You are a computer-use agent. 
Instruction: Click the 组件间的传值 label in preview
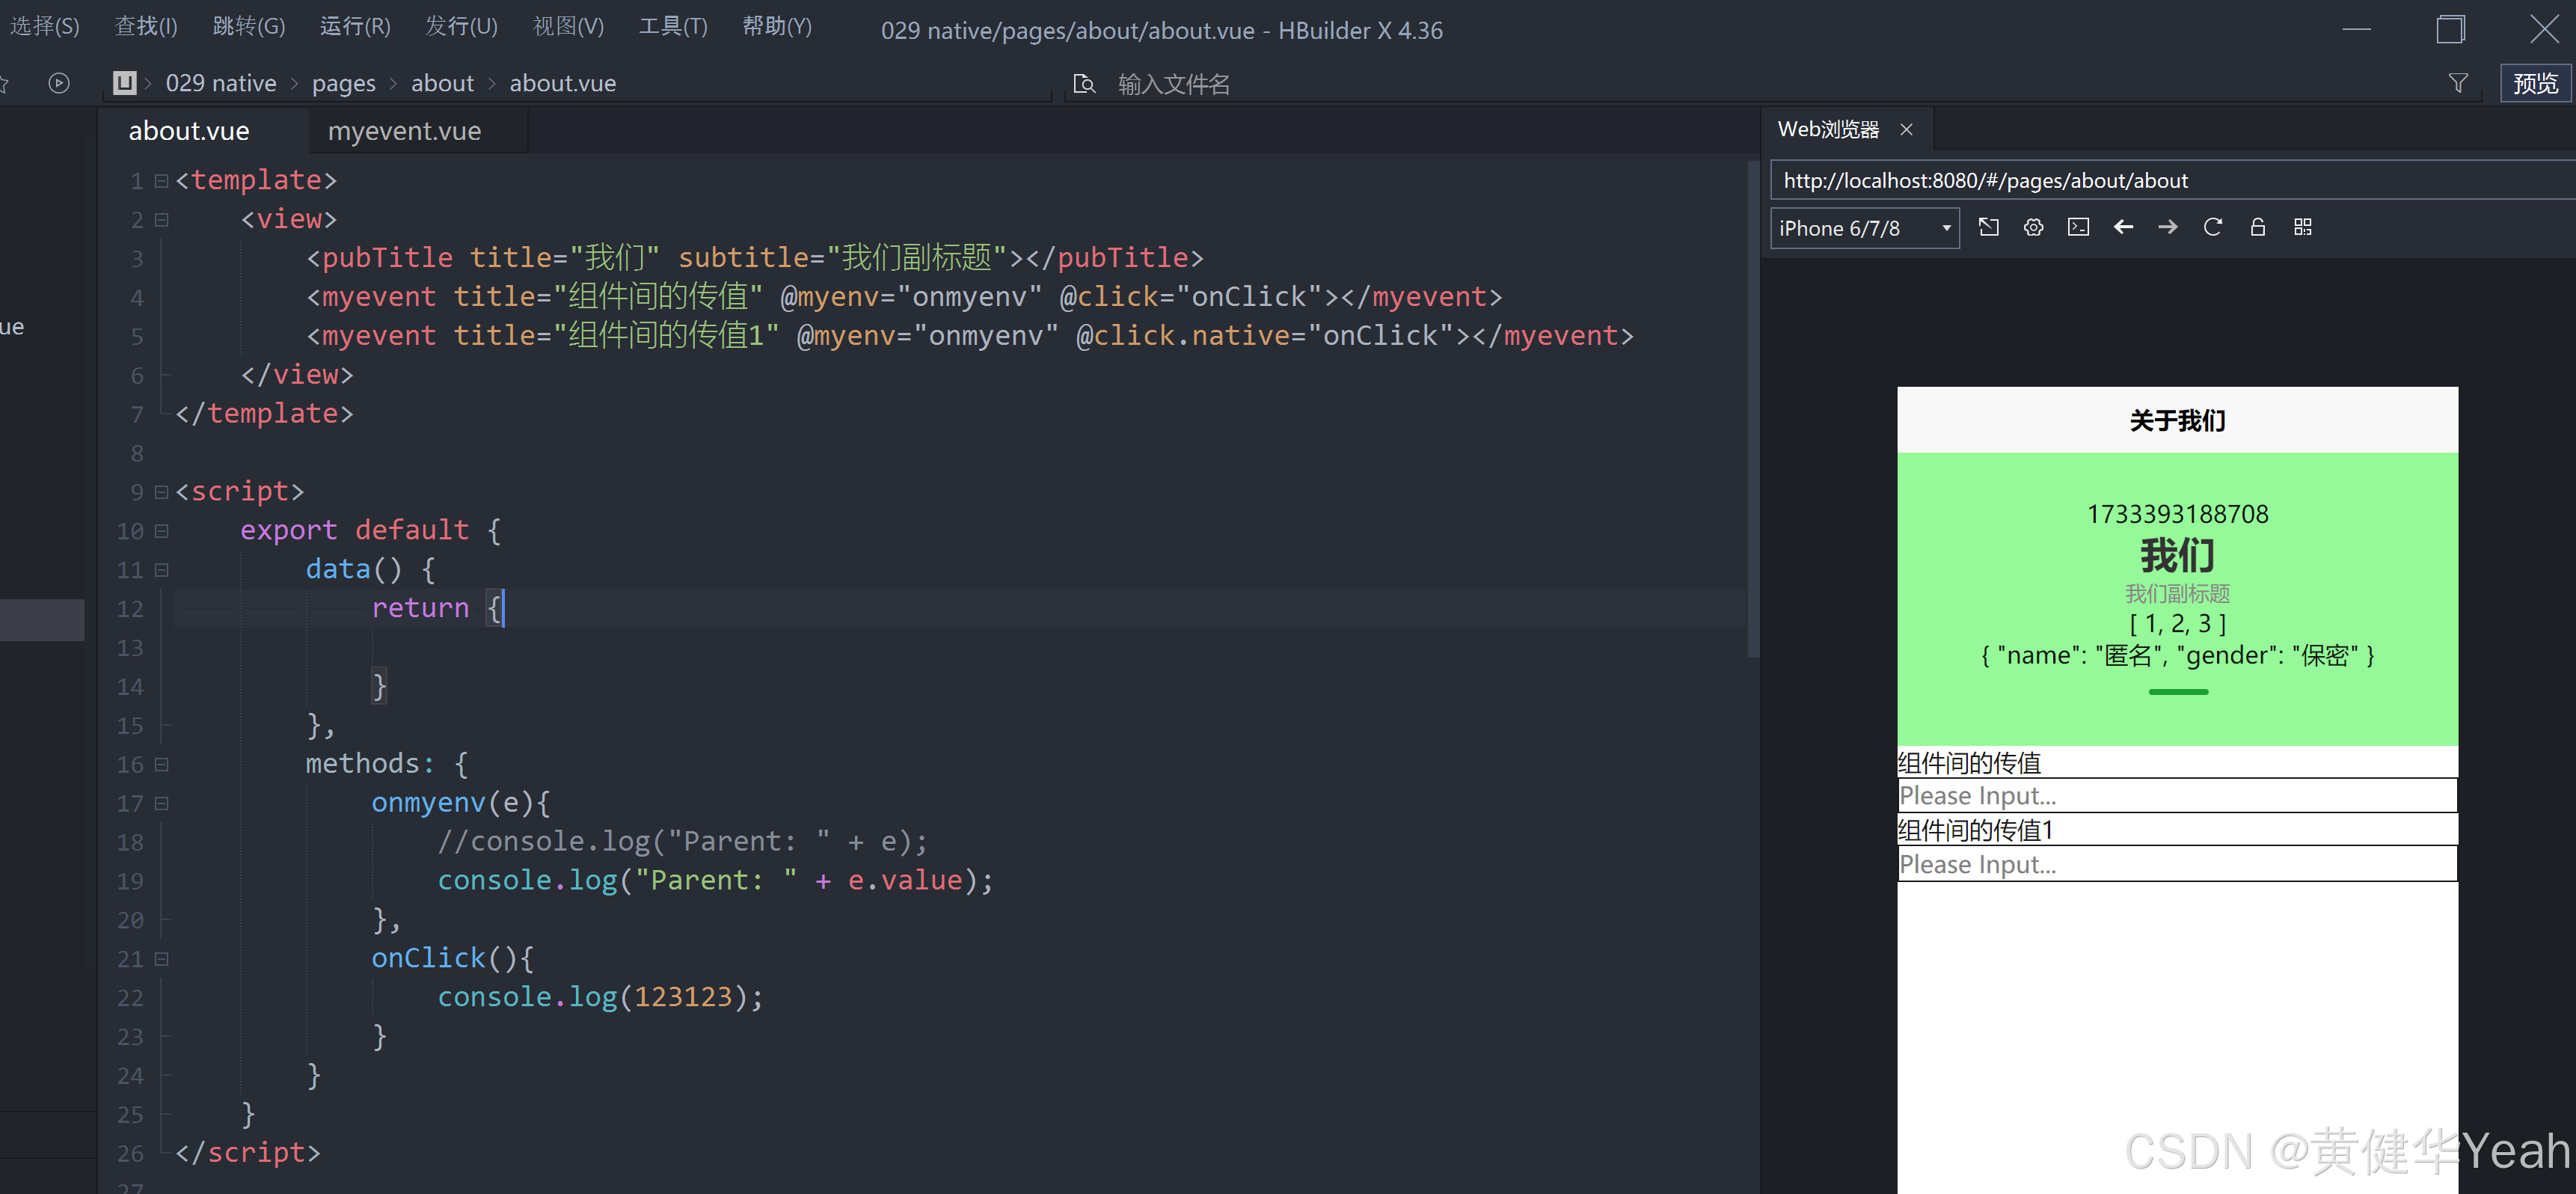tap(1969, 763)
